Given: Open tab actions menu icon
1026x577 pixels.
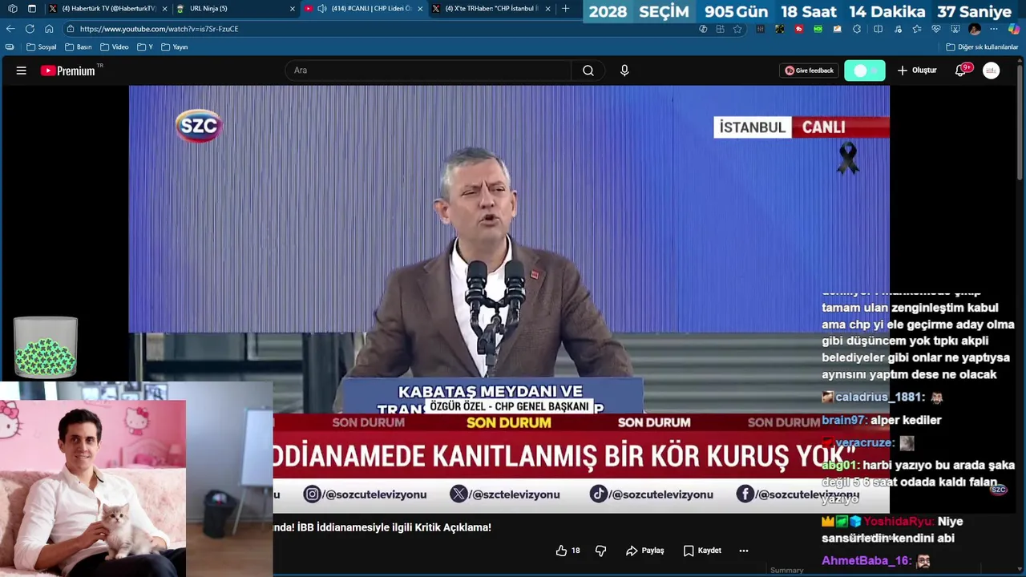Looking at the screenshot, I should click(32, 9).
